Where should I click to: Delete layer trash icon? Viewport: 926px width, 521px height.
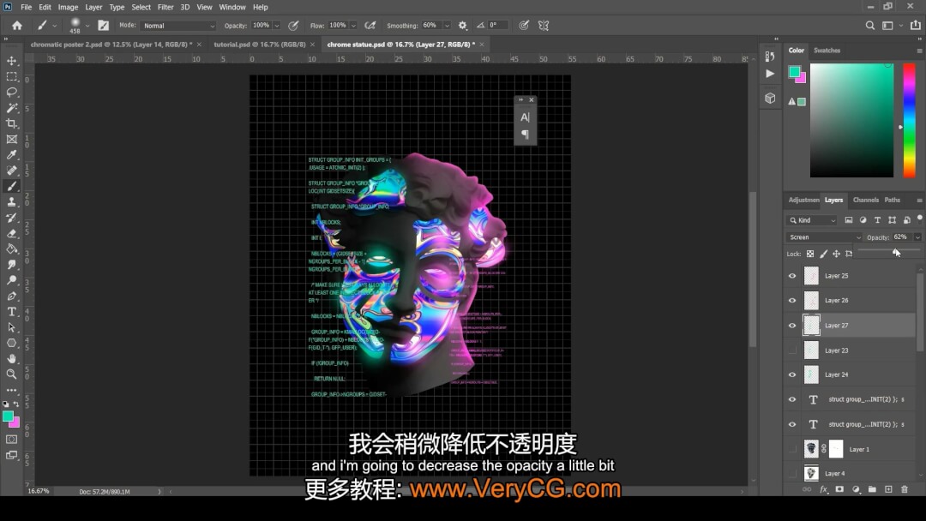coord(905,489)
